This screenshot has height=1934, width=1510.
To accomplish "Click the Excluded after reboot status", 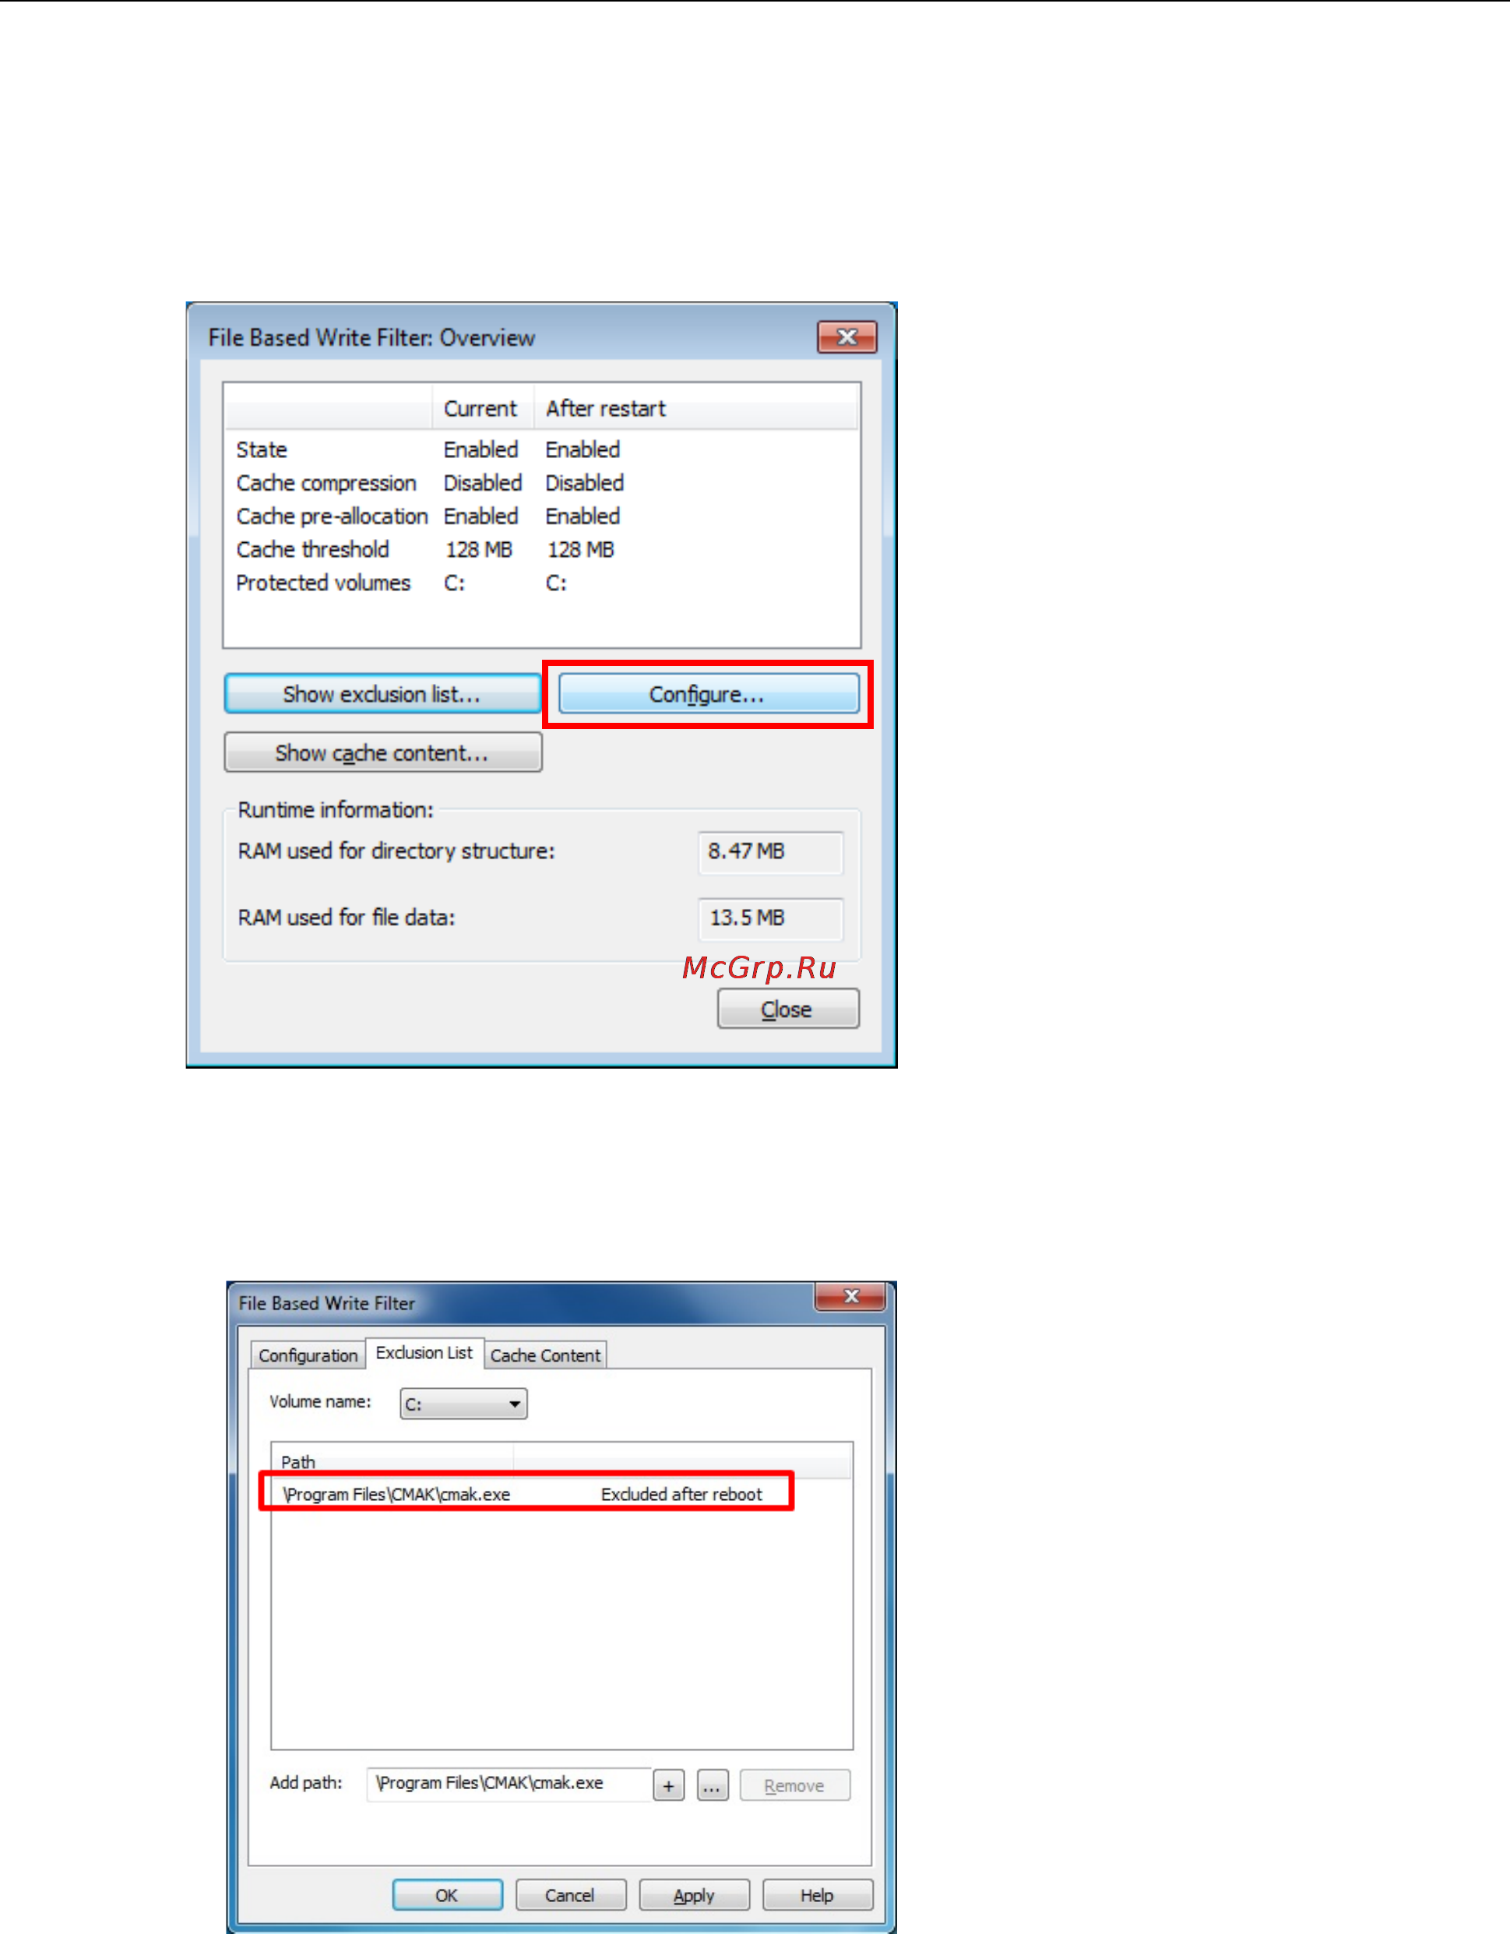I will [x=681, y=1494].
